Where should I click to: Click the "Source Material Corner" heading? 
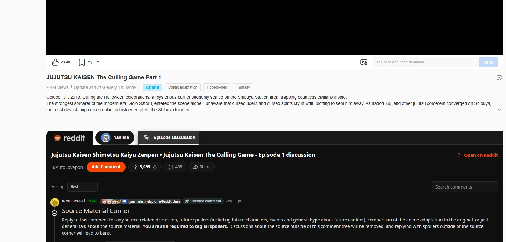tap(96, 211)
